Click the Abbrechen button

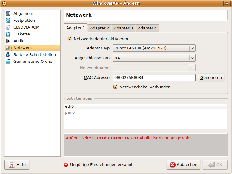pyautogui.click(x=183, y=165)
